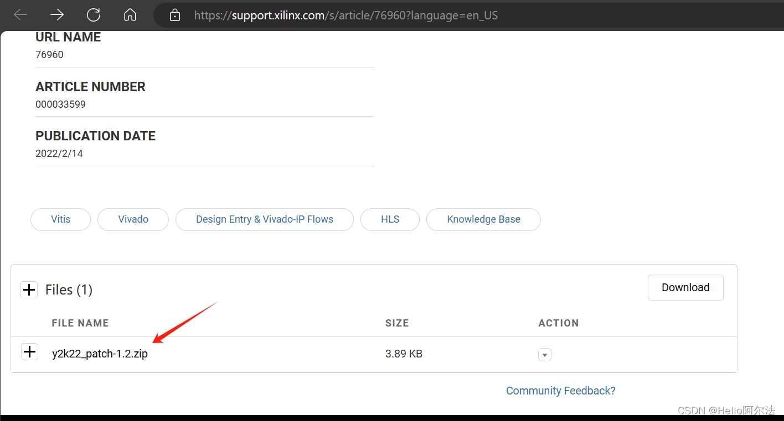Open the action dropdown for y2k22_patch-1.2.zip
Viewport: 784px width, 421px height.
pyautogui.click(x=545, y=355)
